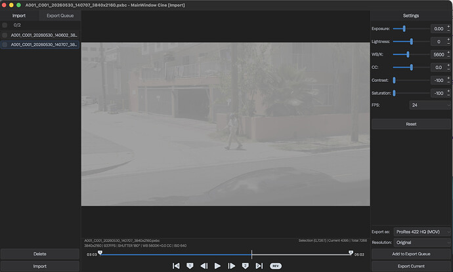This screenshot has width=453, height=272.
Task: Play the clip
Action: [217, 265]
